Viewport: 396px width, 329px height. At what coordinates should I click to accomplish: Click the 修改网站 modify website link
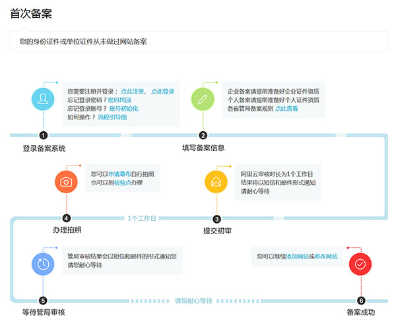[325, 256]
